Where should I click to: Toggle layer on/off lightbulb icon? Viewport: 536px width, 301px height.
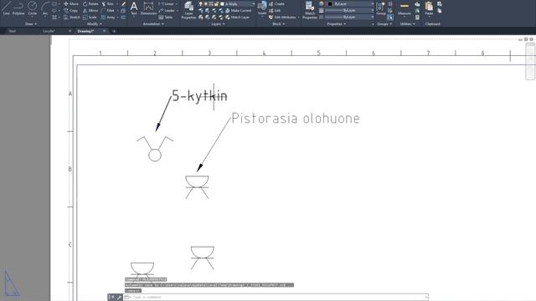click(x=201, y=3)
